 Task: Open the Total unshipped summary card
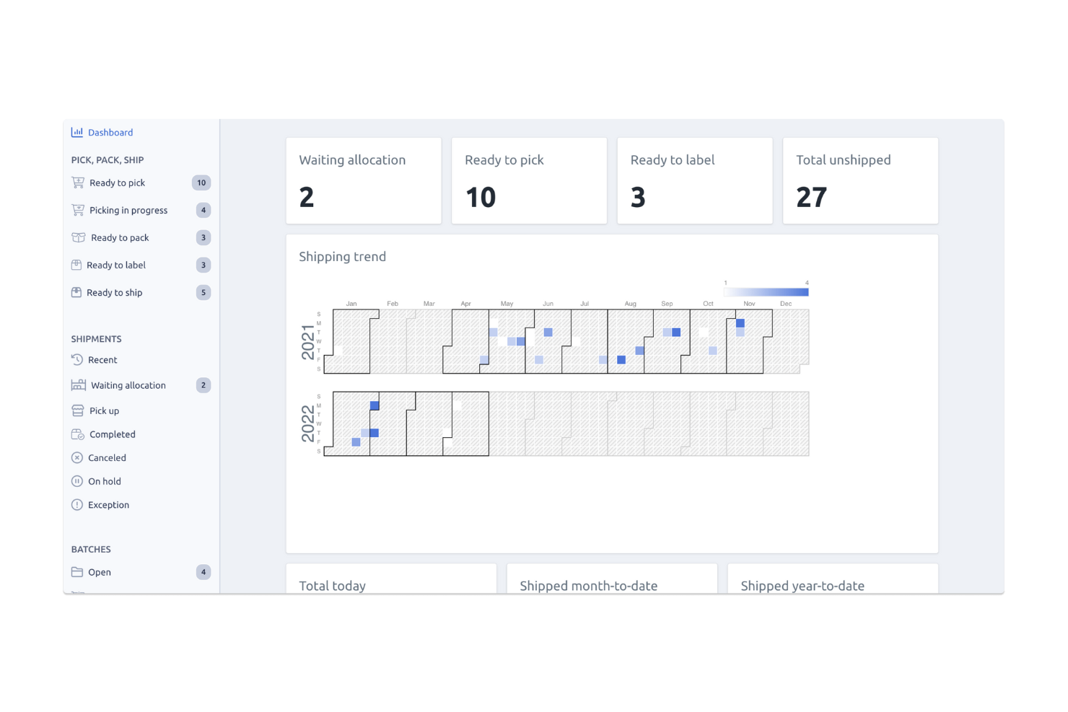(x=860, y=180)
